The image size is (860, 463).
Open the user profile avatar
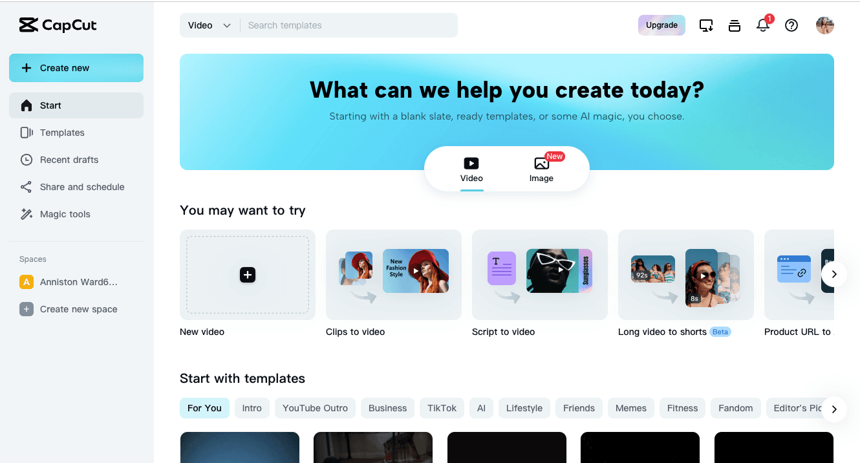tap(825, 26)
